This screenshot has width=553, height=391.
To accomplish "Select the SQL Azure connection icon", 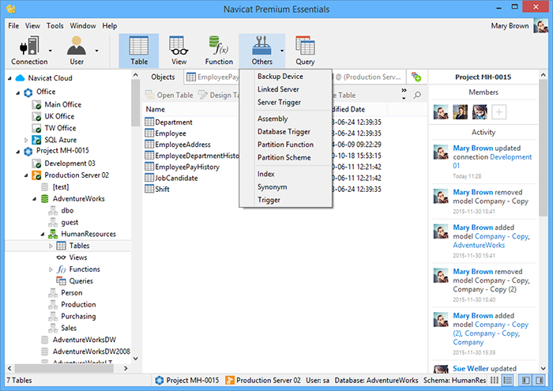I will pos(36,140).
